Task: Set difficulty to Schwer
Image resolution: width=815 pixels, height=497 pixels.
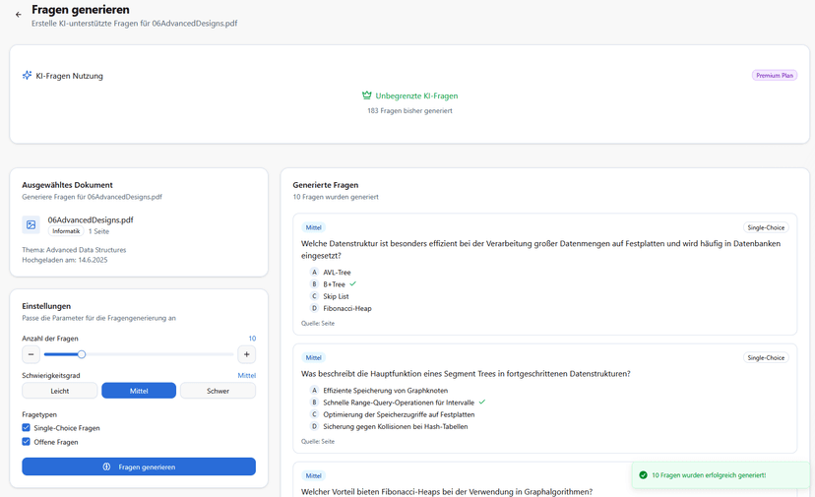Action: 218,391
